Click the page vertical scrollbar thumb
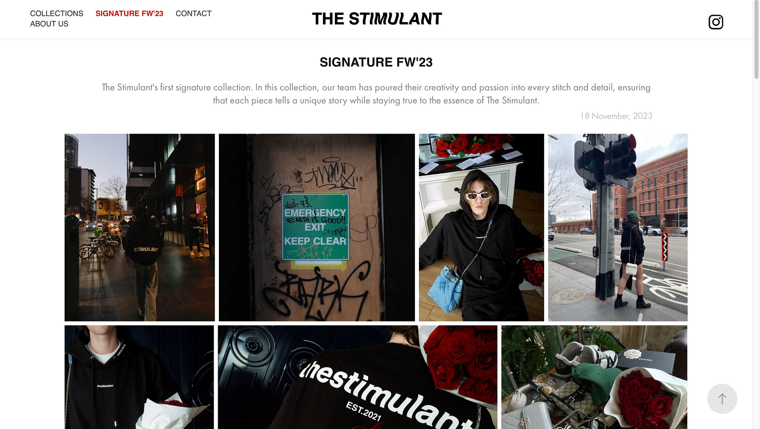This screenshot has height=429, width=760. [756, 40]
